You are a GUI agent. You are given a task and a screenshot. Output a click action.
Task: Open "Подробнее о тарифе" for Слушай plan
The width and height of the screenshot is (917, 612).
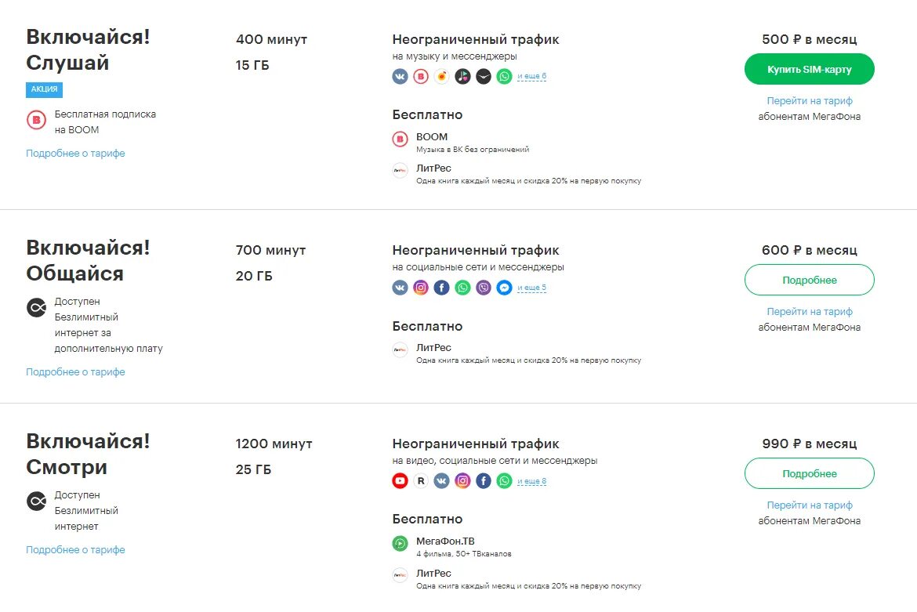75,154
